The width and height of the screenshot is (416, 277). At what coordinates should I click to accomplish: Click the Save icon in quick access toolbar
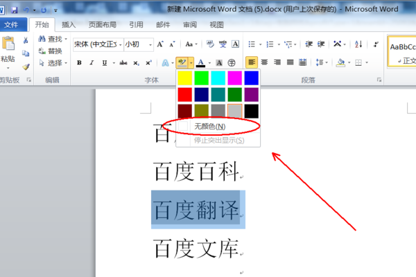click(x=15, y=10)
